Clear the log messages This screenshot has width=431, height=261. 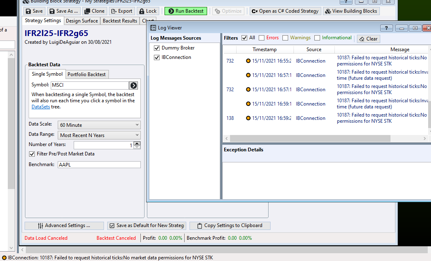point(368,39)
